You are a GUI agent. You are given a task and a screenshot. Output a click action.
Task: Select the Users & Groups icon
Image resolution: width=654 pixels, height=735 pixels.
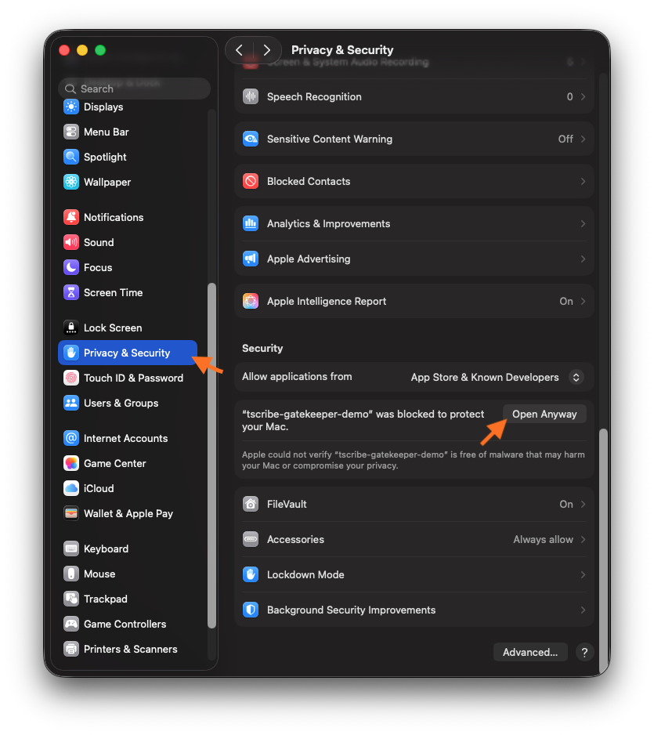pyautogui.click(x=71, y=403)
